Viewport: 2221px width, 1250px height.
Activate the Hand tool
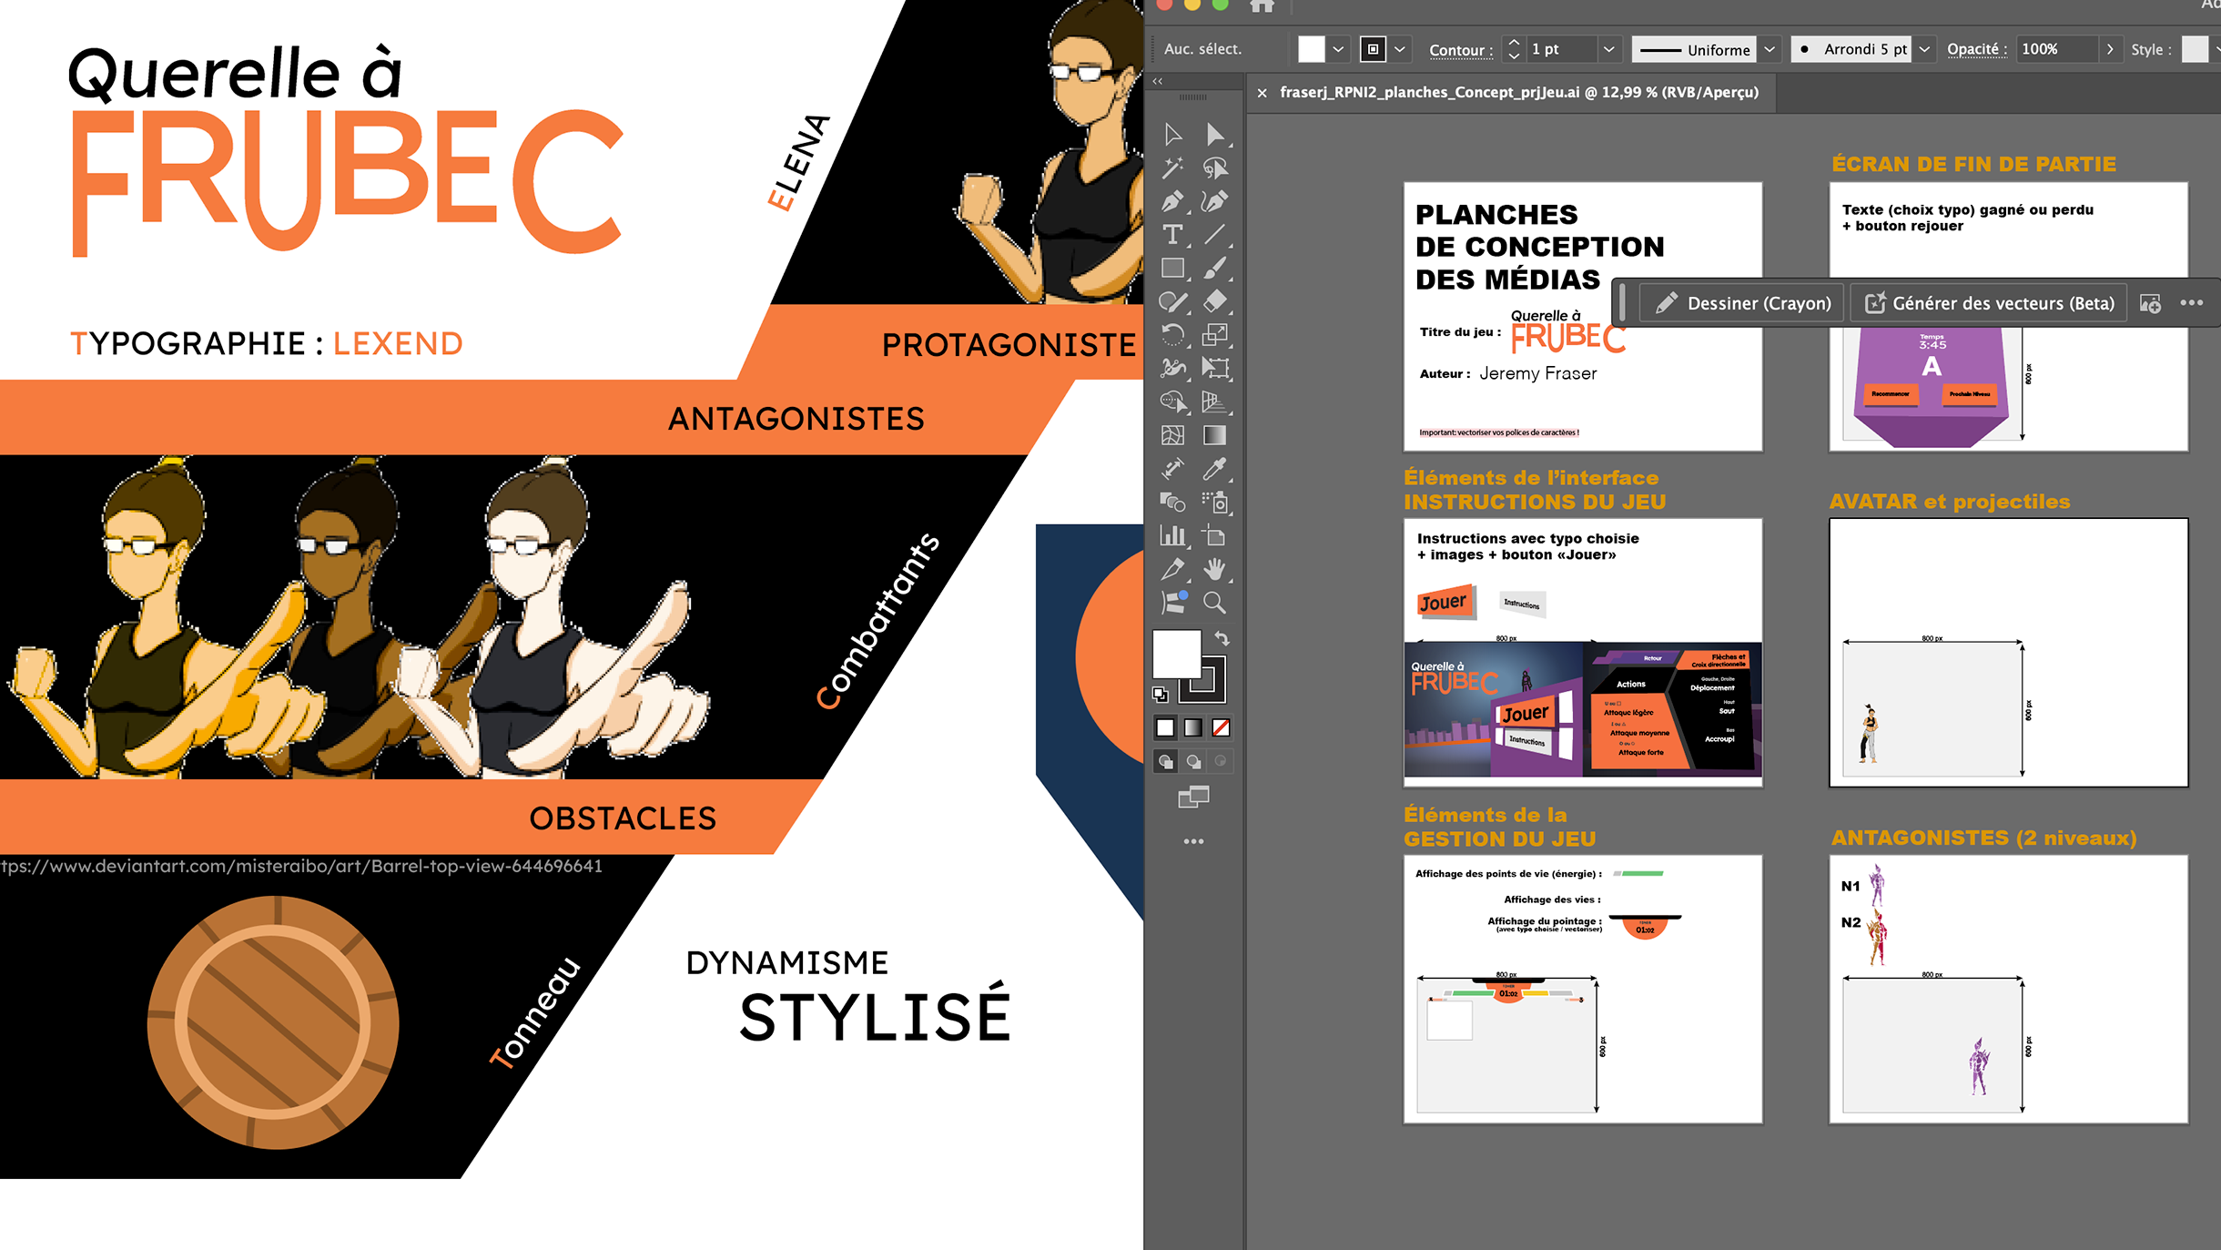1214,569
